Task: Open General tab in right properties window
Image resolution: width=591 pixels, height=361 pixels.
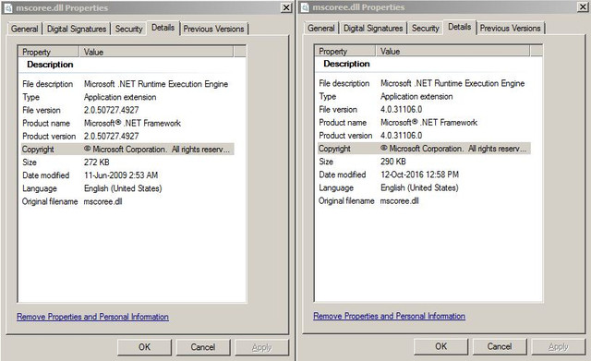Action: click(321, 28)
